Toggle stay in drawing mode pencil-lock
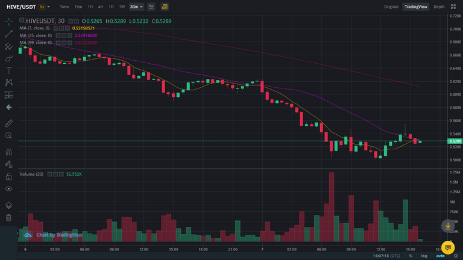The width and height of the screenshot is (463, 260). (8, 164)
